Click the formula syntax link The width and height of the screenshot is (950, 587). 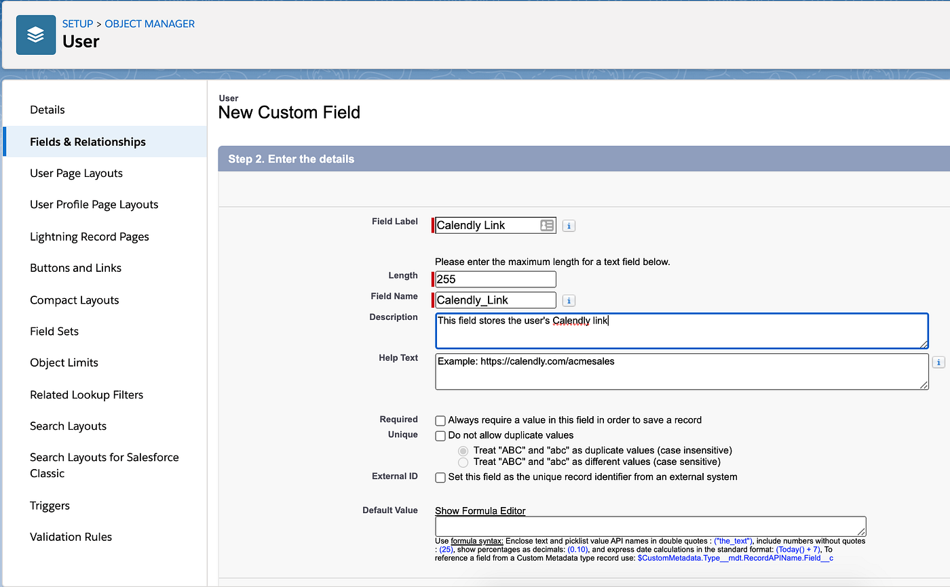pos(477,541)
